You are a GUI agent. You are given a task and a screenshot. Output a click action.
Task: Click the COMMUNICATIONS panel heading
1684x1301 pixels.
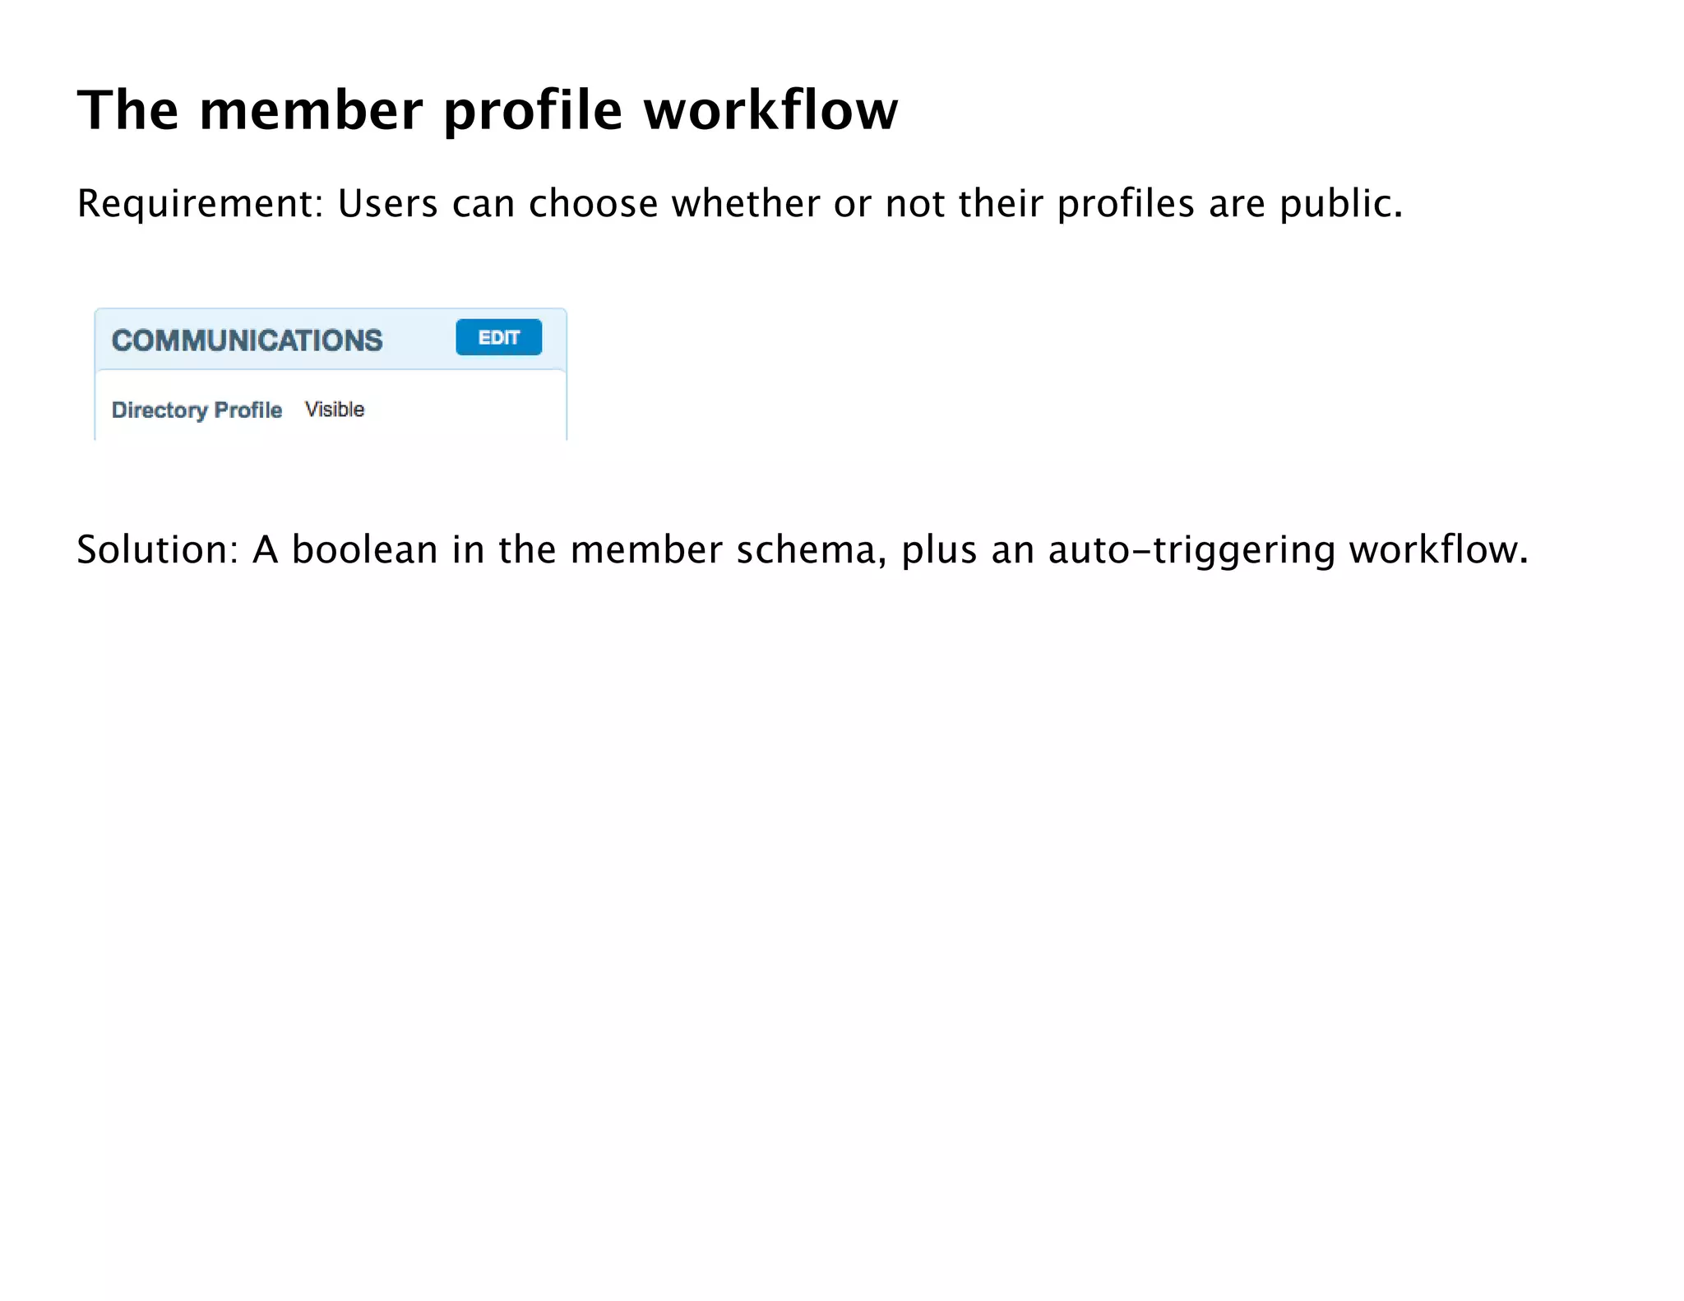click(x=247, y=340)
